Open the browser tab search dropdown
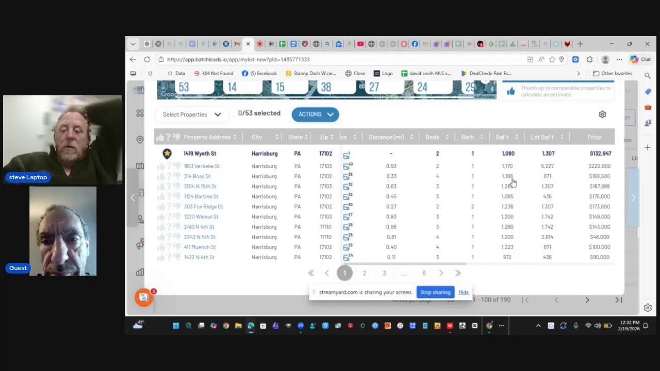The image size is (660, 371). coord(133,44)
